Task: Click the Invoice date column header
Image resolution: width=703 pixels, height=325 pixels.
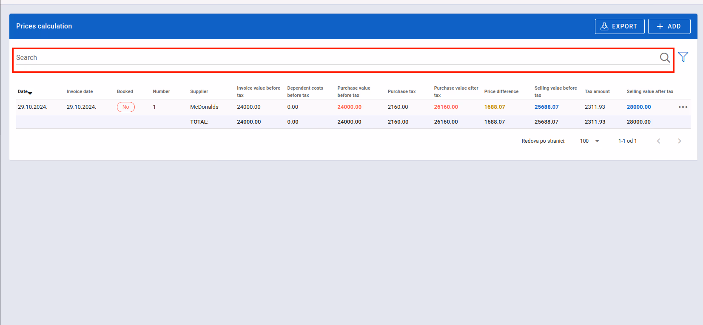Action: point(80,92)
